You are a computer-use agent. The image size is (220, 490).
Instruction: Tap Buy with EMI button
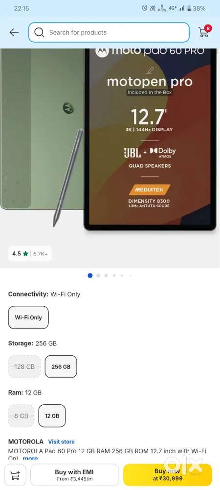[74, 475]
